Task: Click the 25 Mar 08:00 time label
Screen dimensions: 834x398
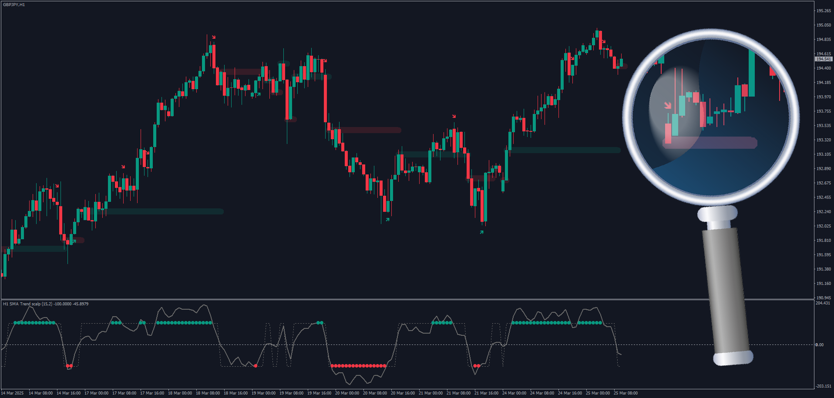Action: coord(626,393)
